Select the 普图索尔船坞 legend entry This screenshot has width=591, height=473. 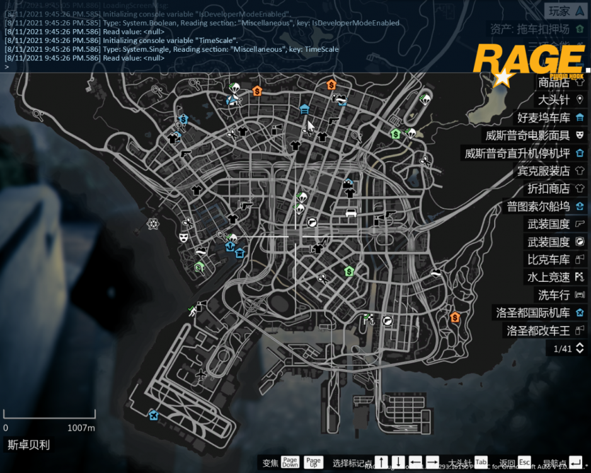click(x=545, y=206)
